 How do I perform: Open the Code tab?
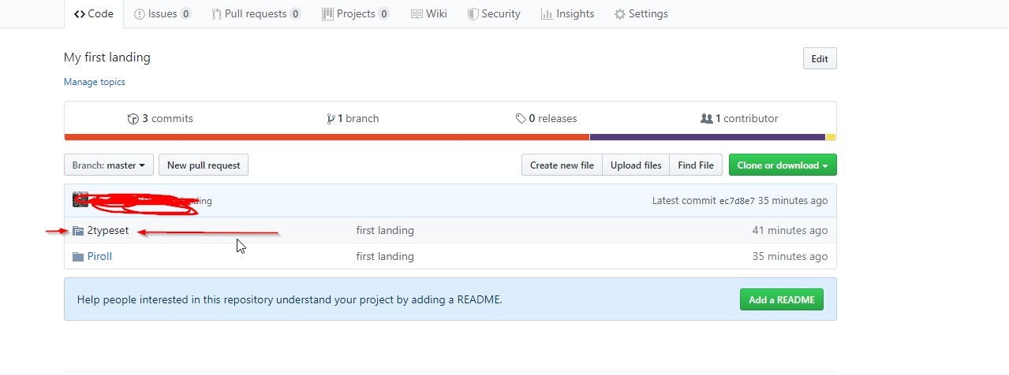pos(93,13)
